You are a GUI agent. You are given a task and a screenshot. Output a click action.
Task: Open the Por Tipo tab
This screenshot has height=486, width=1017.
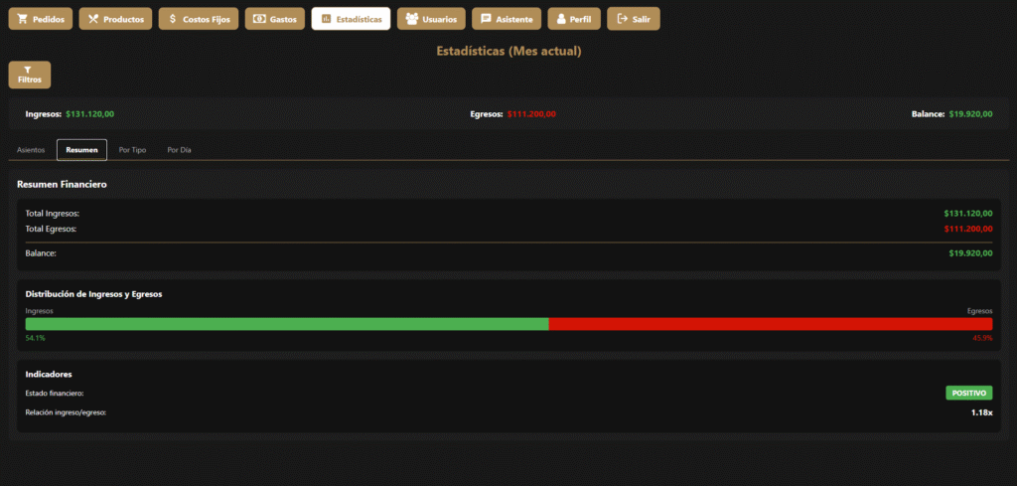[x=132, y=150]
